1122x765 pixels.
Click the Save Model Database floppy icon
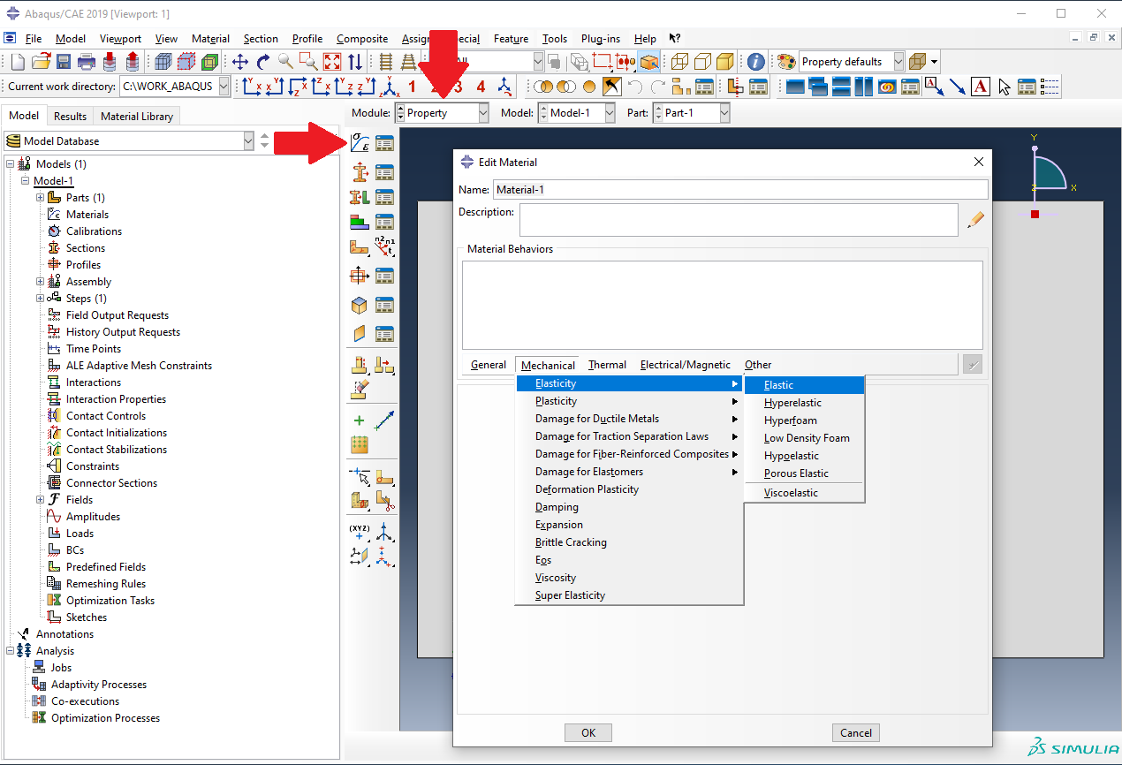[x=64, y=62]
